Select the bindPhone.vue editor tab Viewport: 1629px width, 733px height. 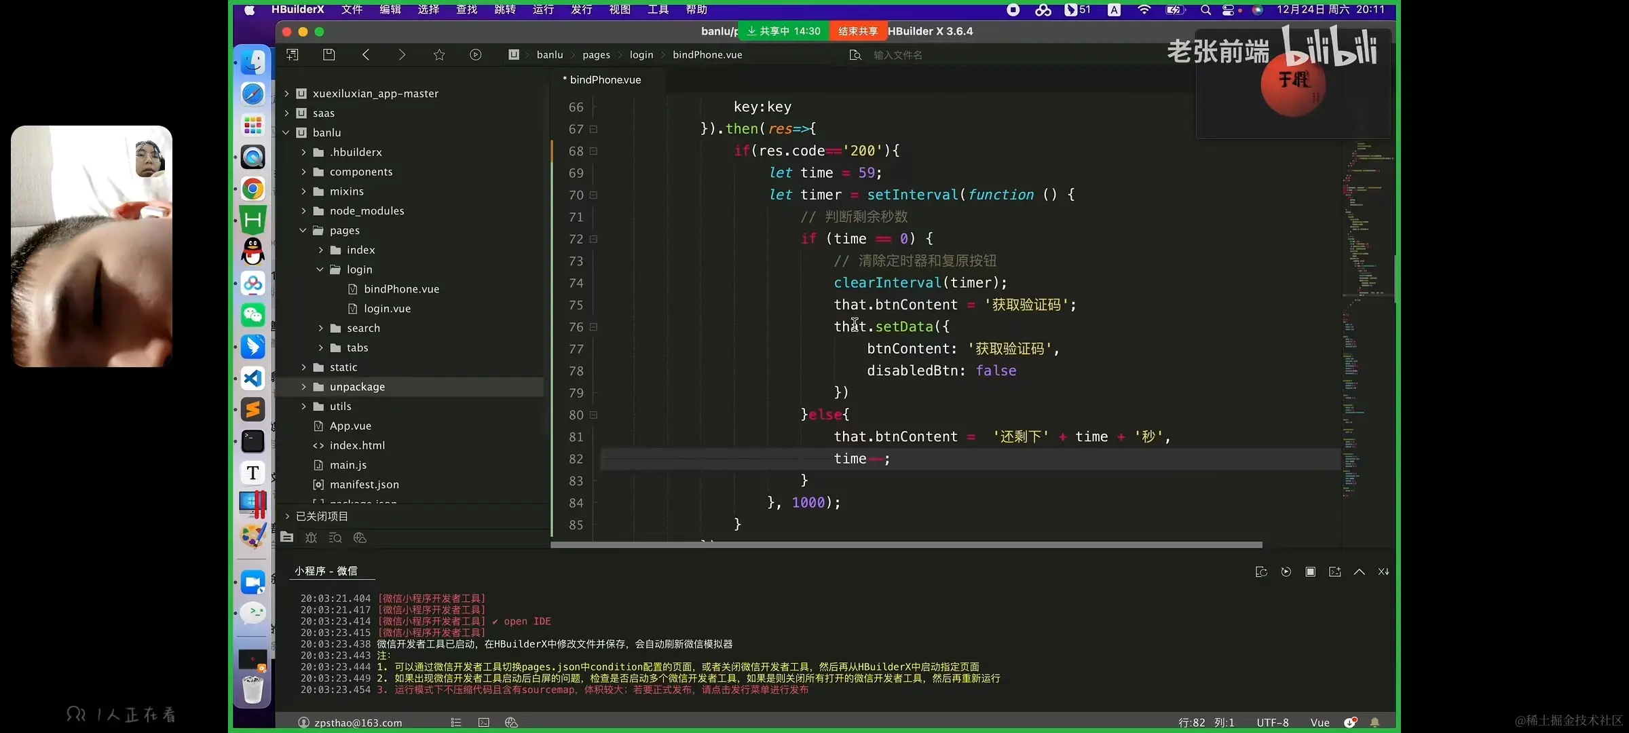[x=604, y=80]
